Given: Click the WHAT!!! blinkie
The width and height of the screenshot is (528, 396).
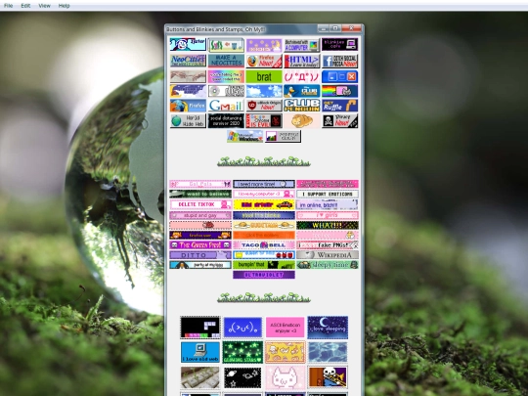Looking at the screenshot, I should tap(328, 225).
